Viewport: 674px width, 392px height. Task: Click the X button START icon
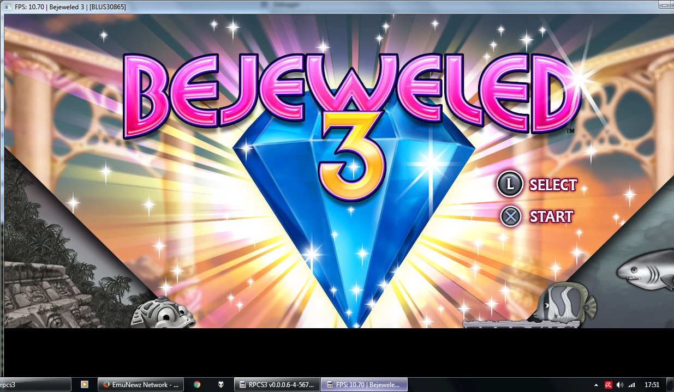pos(511,216)
